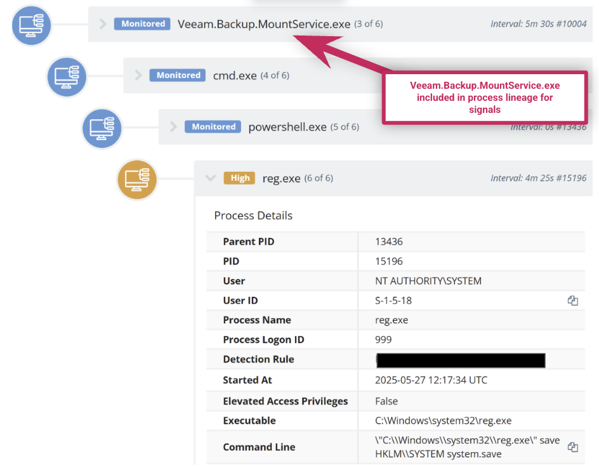
Task: Click the orange reg.exe process node icon
Action: pos(137,179)
